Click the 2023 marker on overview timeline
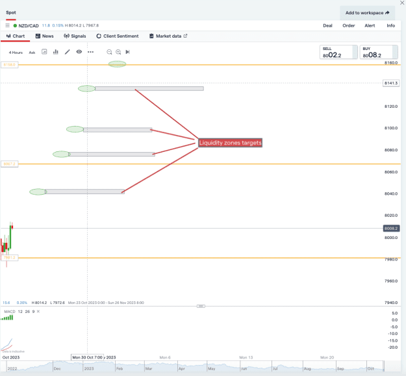 [89, 368]
